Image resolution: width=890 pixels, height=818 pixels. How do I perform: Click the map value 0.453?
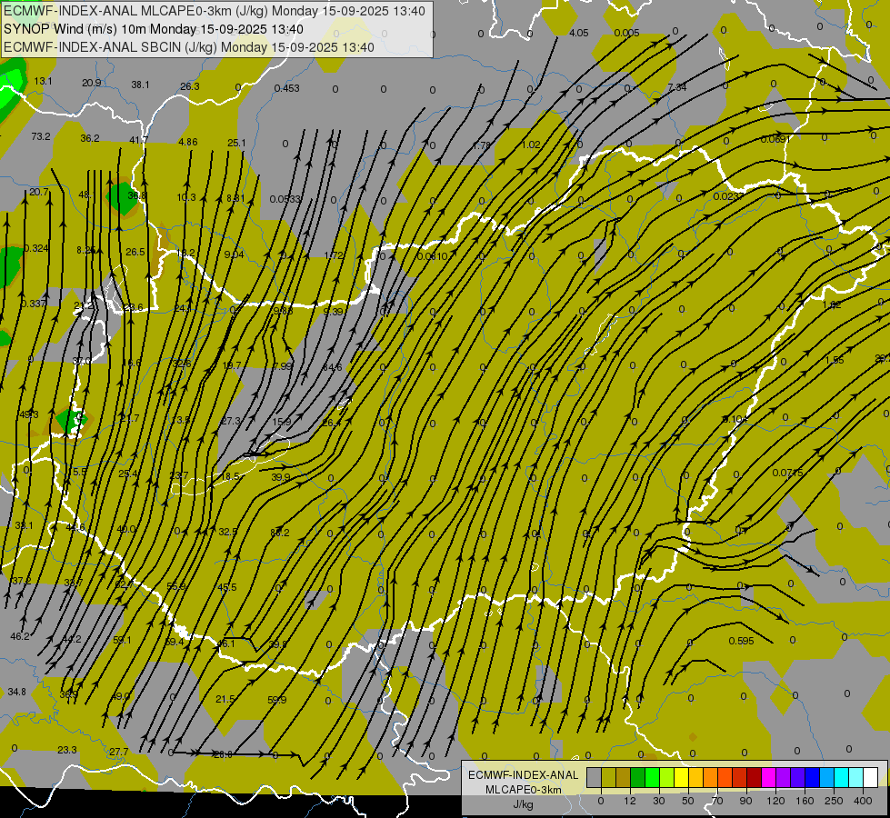coord(286,88)
